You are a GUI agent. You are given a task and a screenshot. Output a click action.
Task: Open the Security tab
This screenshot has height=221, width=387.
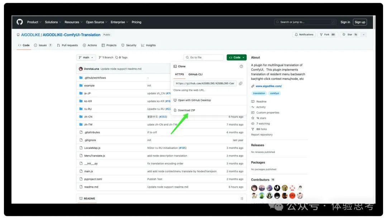(x=129, y=45)
